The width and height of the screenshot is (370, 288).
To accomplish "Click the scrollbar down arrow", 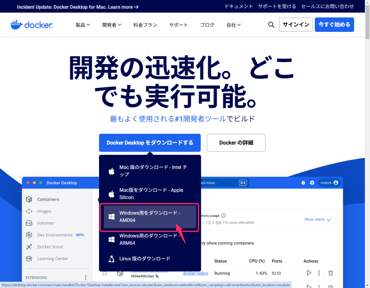I will click(x=367, y=285).
